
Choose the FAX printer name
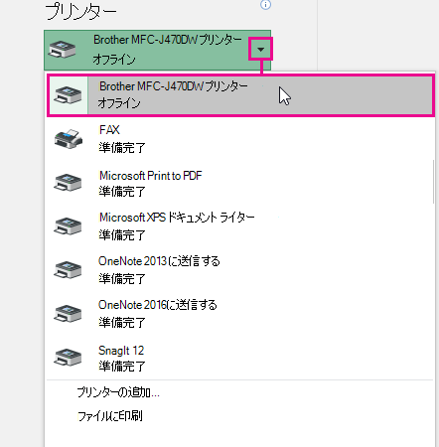pos(109,129)
